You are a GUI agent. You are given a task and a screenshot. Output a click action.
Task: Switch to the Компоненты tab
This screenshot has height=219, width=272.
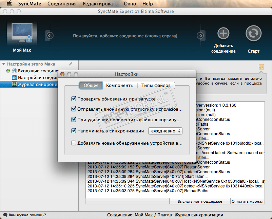click(120, 86)
